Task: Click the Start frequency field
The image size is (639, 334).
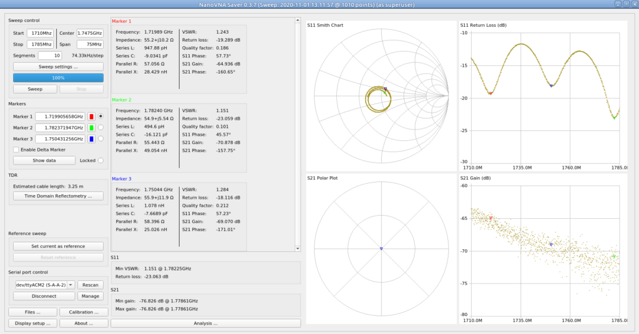Action: click(x=41, y=33)
